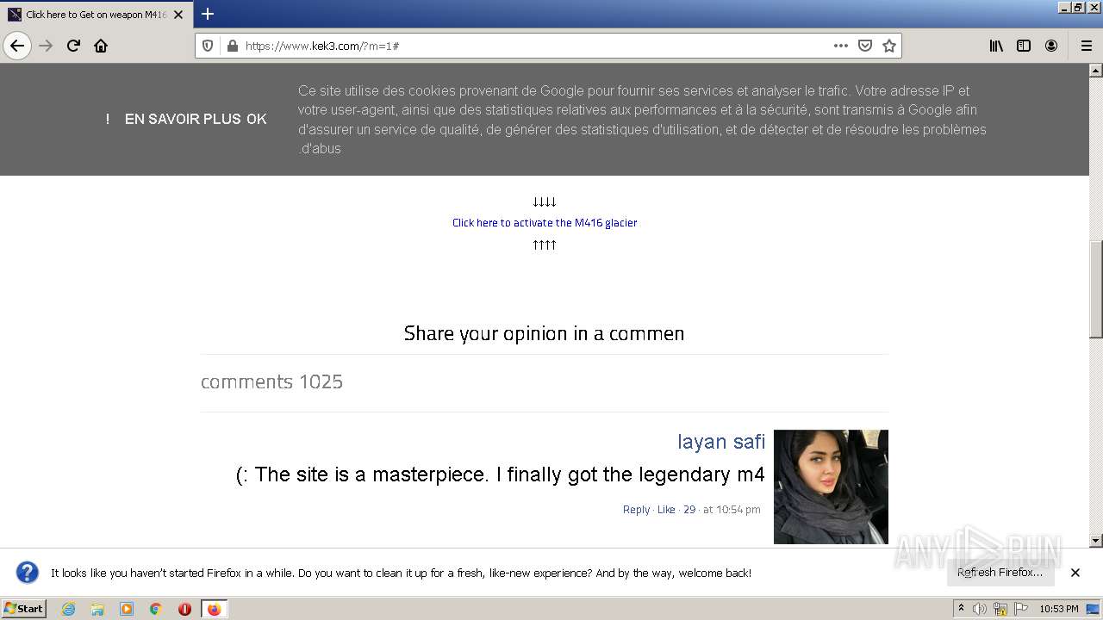
Task: Open media player from taskbar
Action: point(127,609)
